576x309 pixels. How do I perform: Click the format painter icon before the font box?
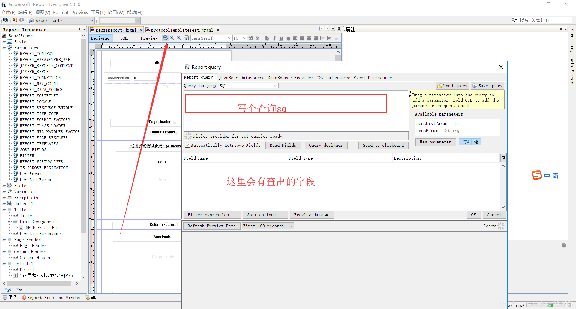pos(187,38)
